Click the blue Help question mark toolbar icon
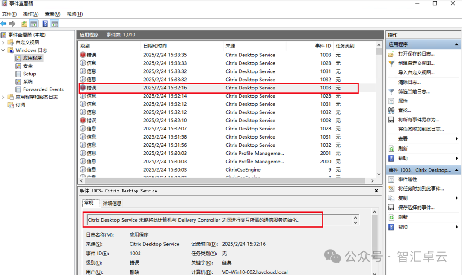 coord(45,24)
